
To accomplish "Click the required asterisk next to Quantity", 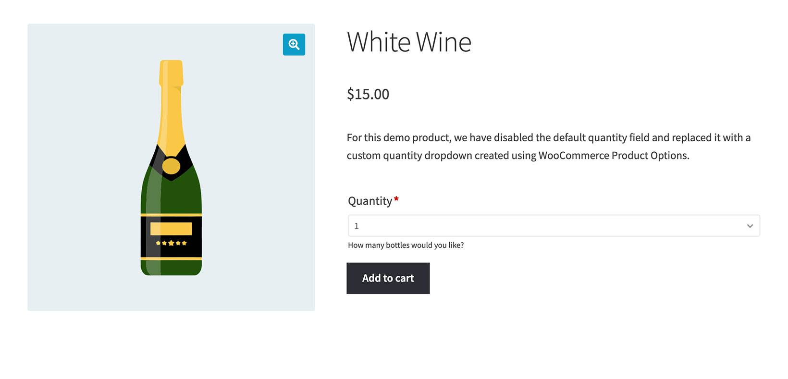I will click(396, 198).
